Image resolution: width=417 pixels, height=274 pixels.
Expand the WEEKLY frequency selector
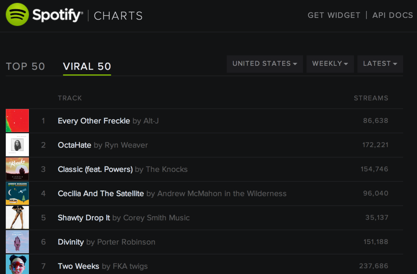(x=330, y=64)
